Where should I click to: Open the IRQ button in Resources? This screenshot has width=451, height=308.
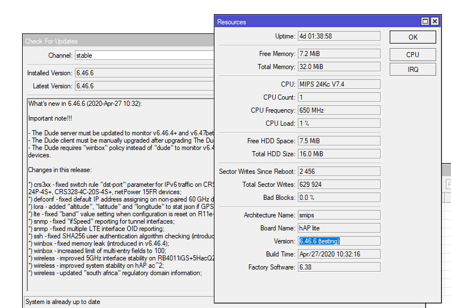point(413,70)
